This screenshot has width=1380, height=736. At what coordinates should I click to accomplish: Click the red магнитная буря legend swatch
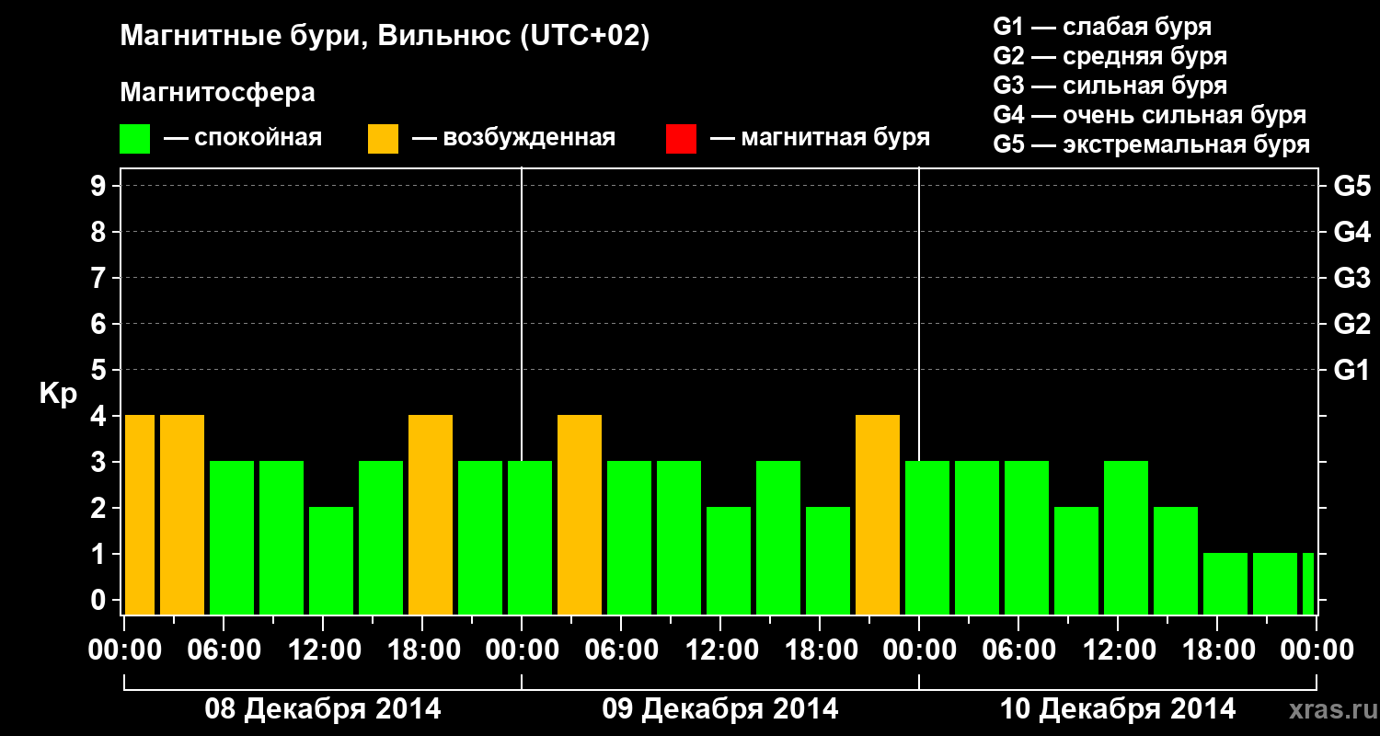[681, 139]
